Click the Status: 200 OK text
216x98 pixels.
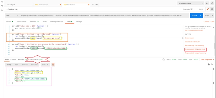[x=171, y=60]
